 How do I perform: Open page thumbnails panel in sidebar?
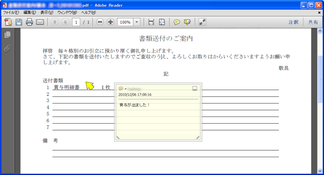[7, 35]
